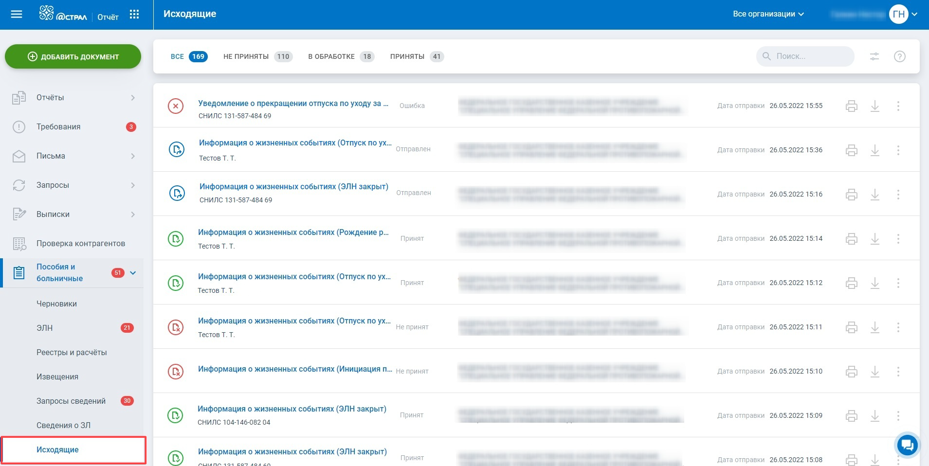This screenshot has width=929, height=466.
Task: Expand the Письма sidebar section
Action: [x=133, y=156]
